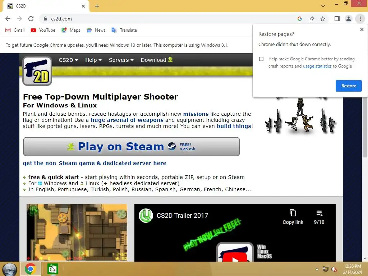Open non-Steam game & dedicated server link

(x=95, y=163)
